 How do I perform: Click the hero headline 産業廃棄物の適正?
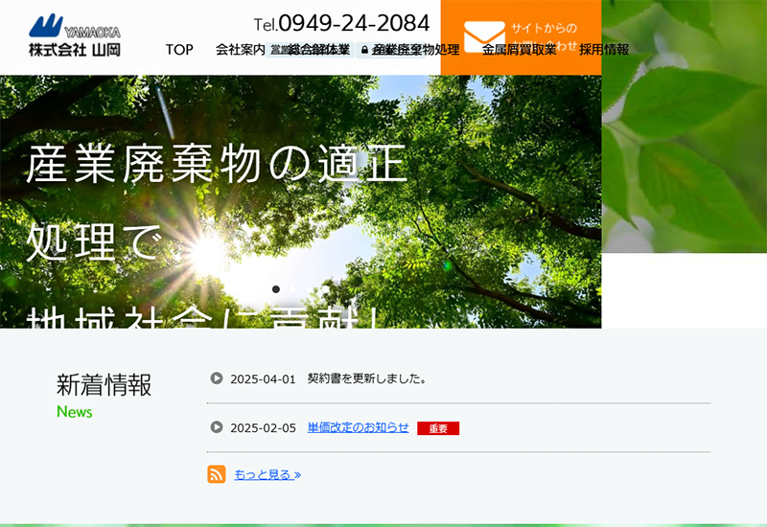point(217,163)
